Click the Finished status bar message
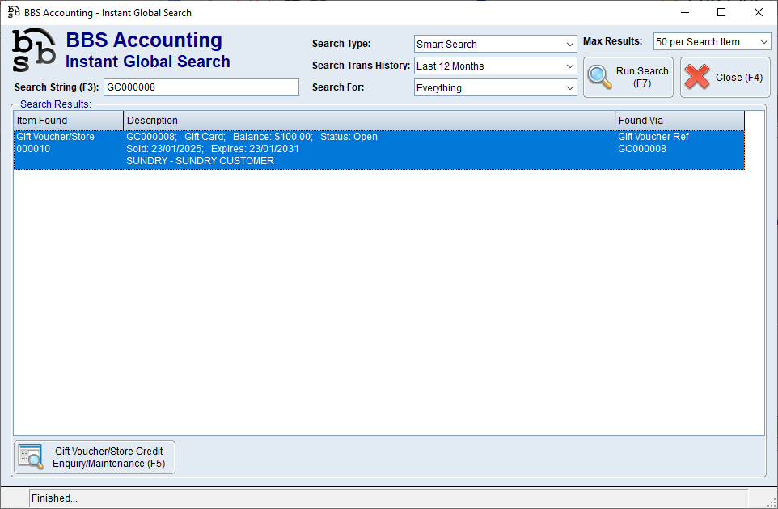The height and width of the screenshot is (509, 778). (x=54, y=498)
